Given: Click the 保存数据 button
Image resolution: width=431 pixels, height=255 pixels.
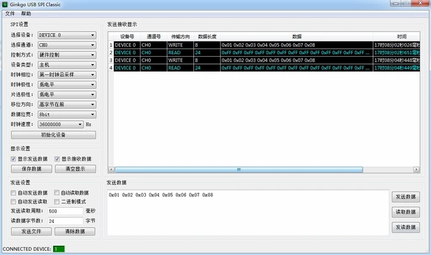Looking at the screenshot, I should click(x=31, y=169).
